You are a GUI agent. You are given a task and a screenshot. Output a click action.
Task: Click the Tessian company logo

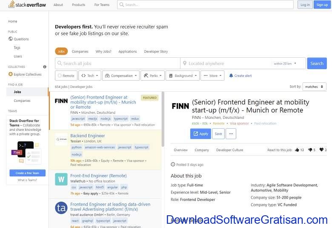(x=61, y=139)
